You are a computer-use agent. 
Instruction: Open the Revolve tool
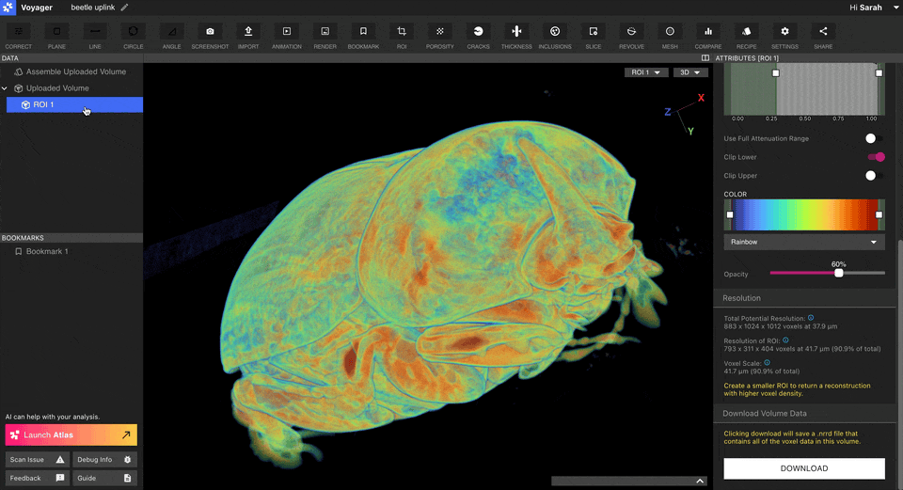(631, 32)
